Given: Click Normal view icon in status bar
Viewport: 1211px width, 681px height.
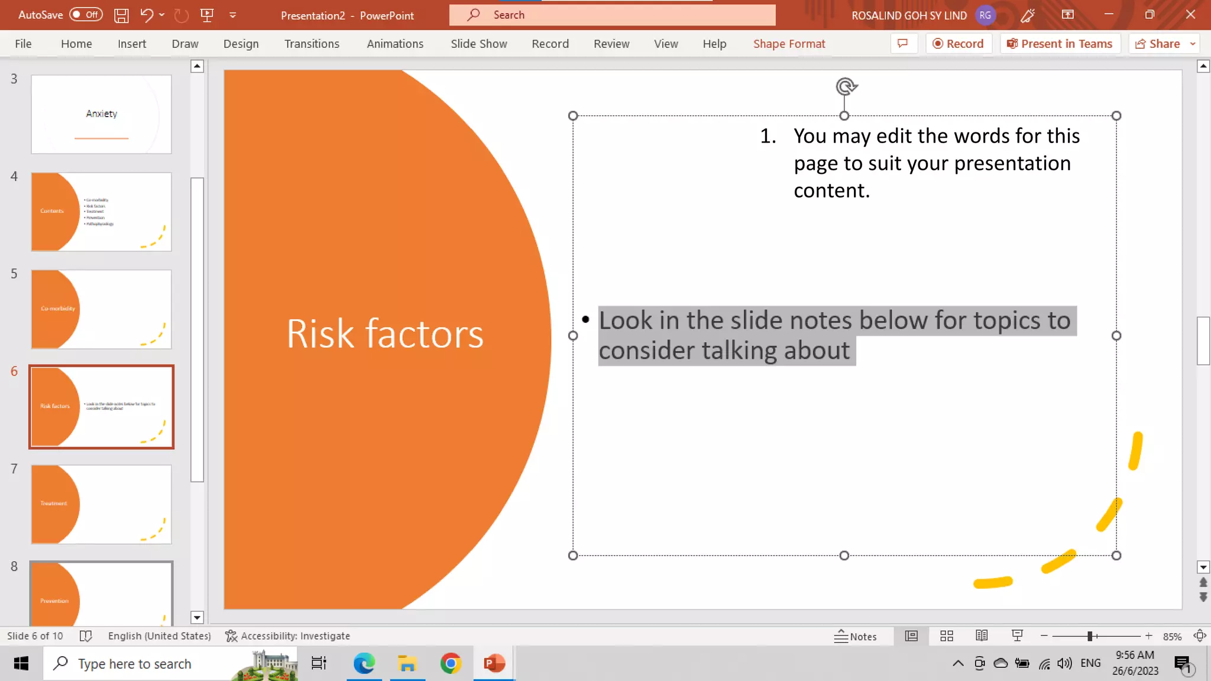Looking at the screenshot, I should (911, 636).
